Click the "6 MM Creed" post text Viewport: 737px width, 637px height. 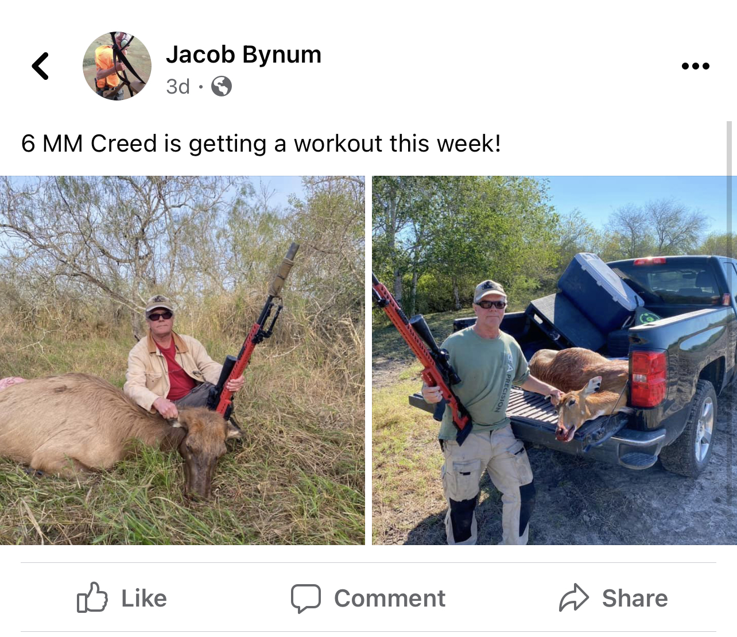(x=261, y=144)
